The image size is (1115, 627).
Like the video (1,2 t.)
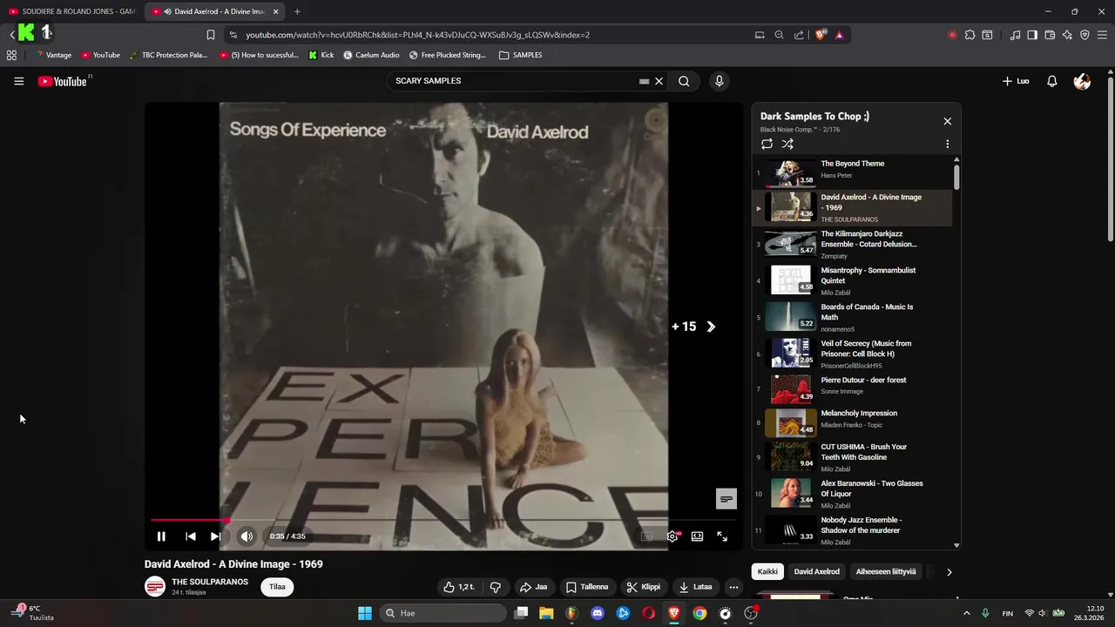coord(459,587)
